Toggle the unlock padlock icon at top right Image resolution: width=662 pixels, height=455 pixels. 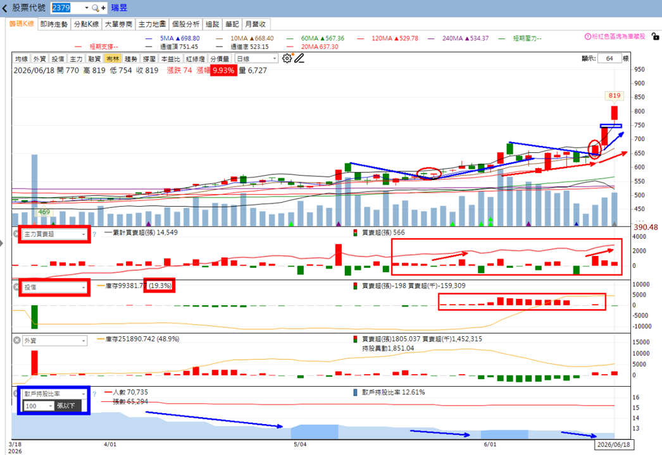[x=655, y=37]
